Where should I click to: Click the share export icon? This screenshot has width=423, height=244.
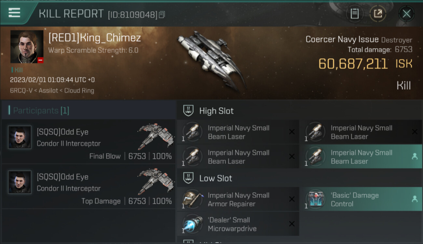tap(378, 14)
